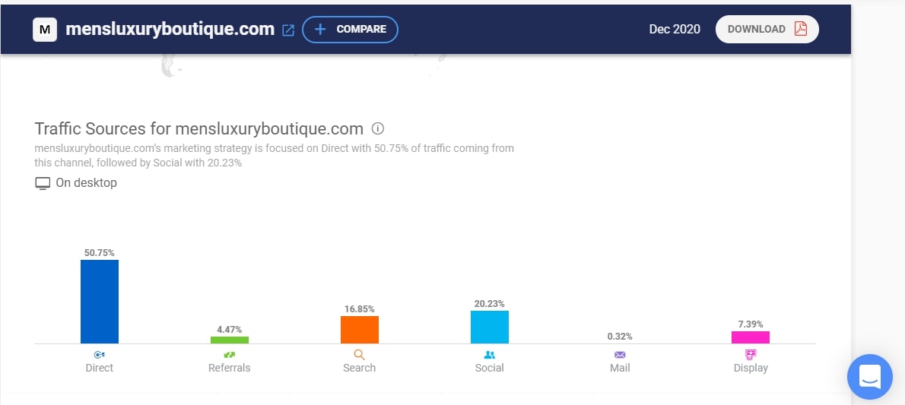Click the Mail envelope icon

tap(620, 355)
